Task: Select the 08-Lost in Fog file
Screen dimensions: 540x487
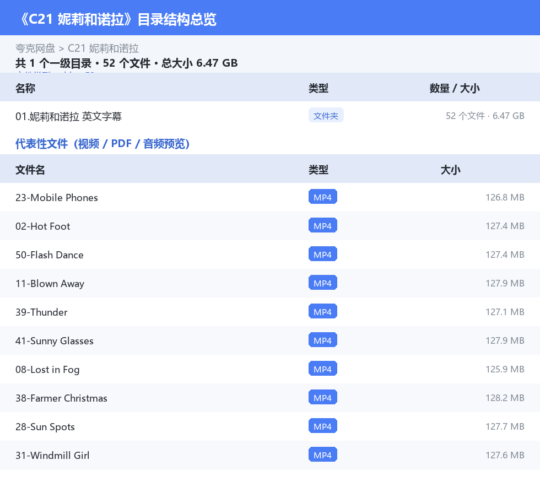Action: pyautogui.click(x=47, y=369)
